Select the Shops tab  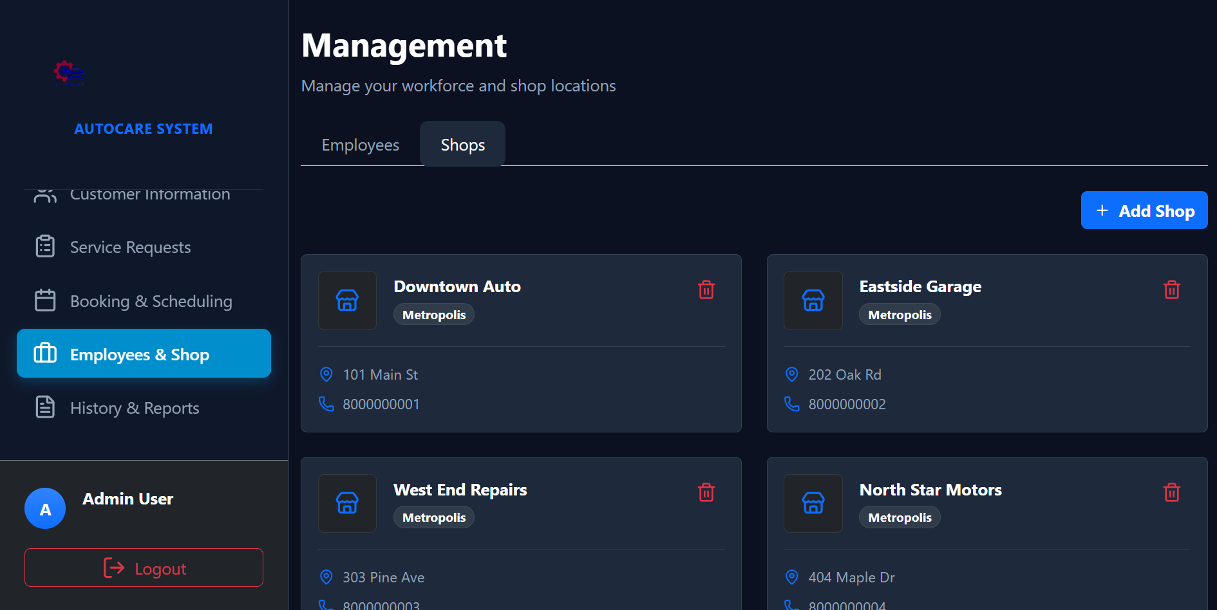462,145
